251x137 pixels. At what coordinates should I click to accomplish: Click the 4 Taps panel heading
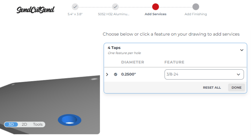pos(114,48)
